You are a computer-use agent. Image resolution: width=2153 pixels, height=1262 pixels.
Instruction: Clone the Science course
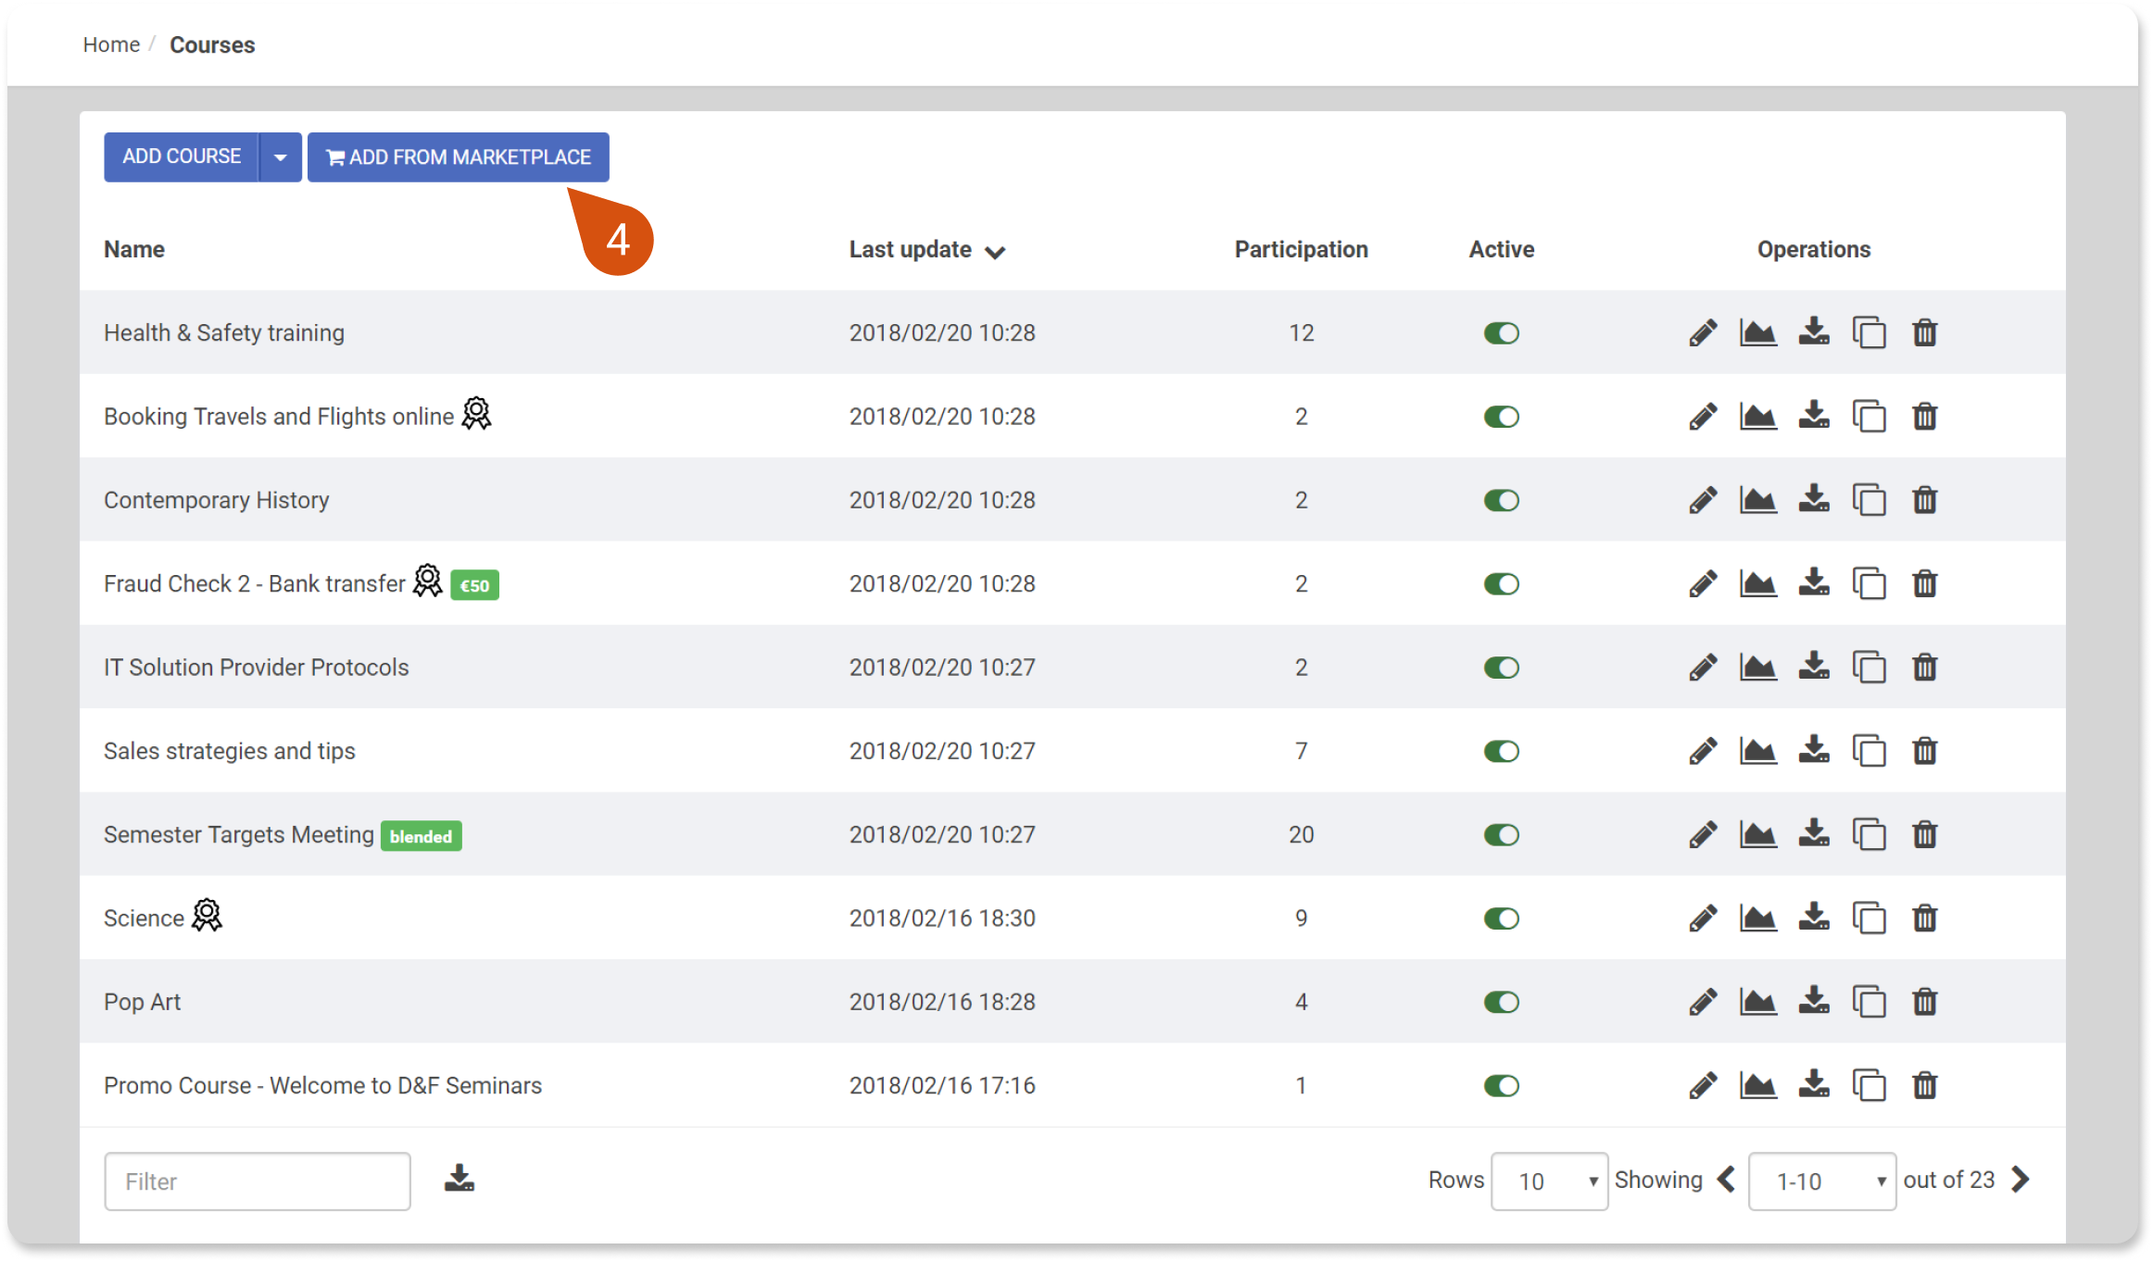1870,918
